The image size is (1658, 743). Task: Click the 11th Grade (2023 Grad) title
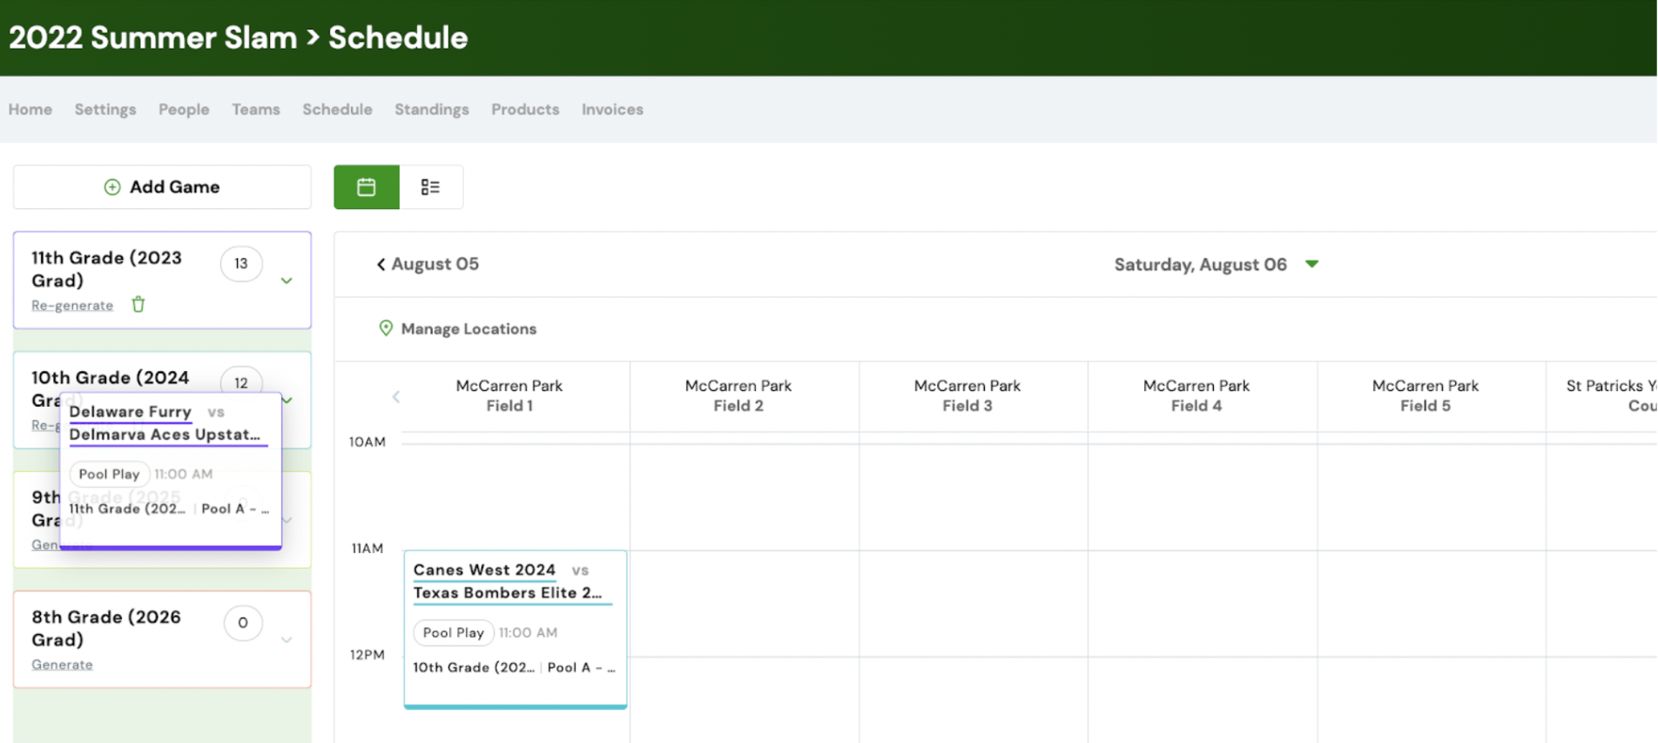[x=107, y=269]
